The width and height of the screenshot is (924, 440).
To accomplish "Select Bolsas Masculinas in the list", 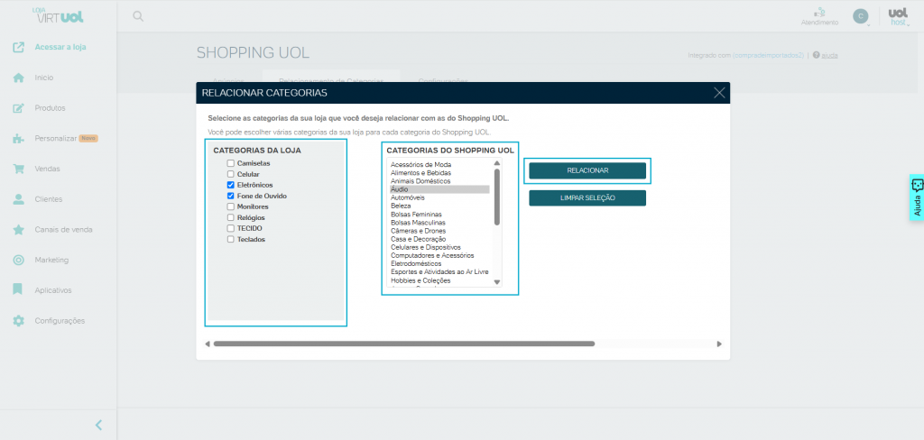I will tap(439, 223).
